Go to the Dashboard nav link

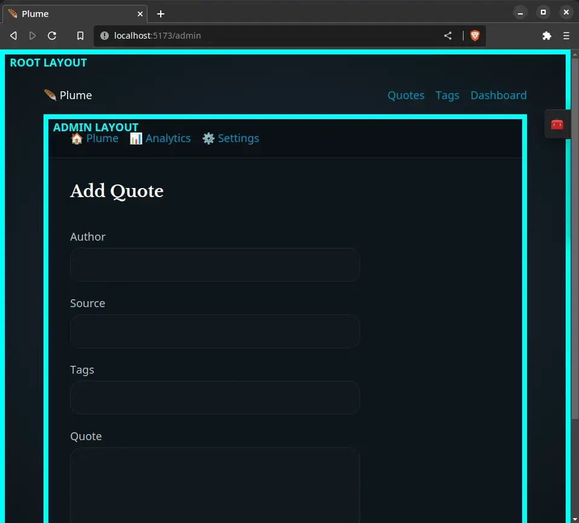coord(499,96)
